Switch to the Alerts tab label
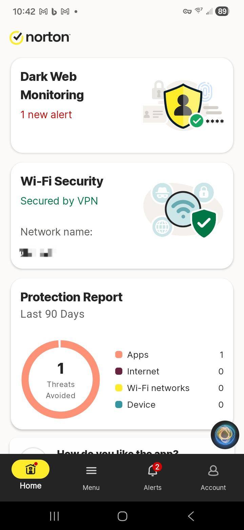The width and height of the screenshot is (244, 530). click(x=152, y=488)
